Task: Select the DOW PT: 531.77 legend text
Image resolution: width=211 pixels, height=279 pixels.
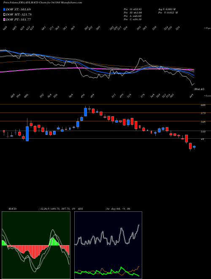Action: (19, 20)
